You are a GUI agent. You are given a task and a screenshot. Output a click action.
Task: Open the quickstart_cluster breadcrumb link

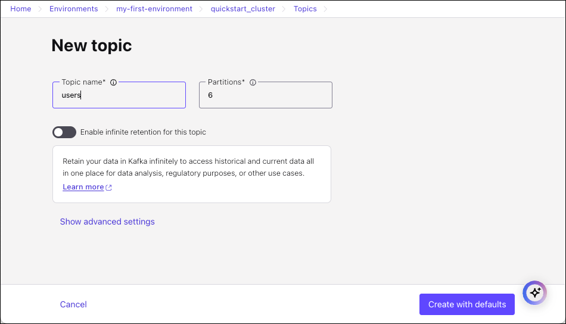(x=243, y=9)
